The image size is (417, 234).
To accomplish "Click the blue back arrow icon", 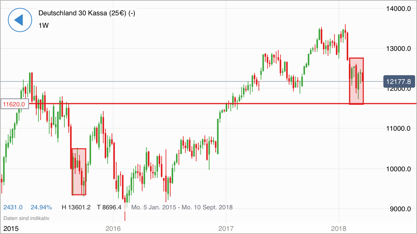I will (x=20, y=20).
